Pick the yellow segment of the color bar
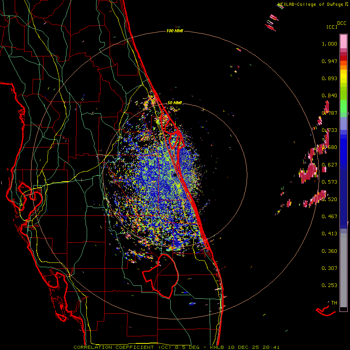The image size is (350, 350). point(343,76)
